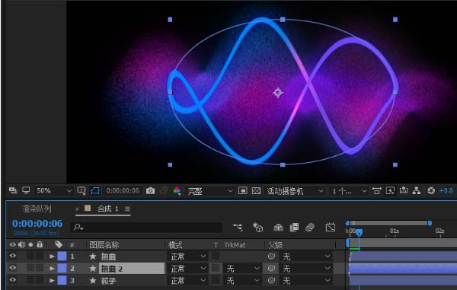457x290 pixels.
Task: Open parent dropdown for layer 3 粒子
Action: coord(305,281)
